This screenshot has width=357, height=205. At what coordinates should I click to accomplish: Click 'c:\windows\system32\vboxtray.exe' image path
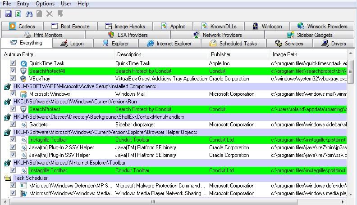click(309, 79)
